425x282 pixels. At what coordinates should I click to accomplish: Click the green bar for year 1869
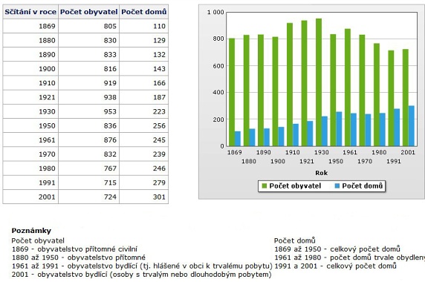tap(232, 92)
